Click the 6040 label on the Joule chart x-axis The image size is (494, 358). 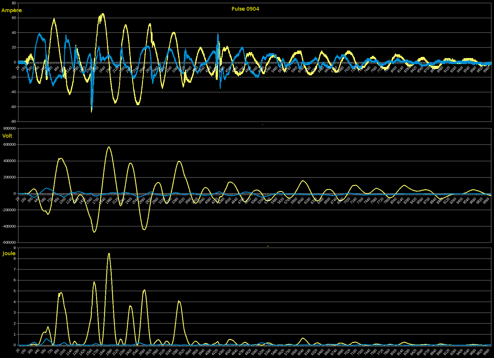click(x=301, y=352)
